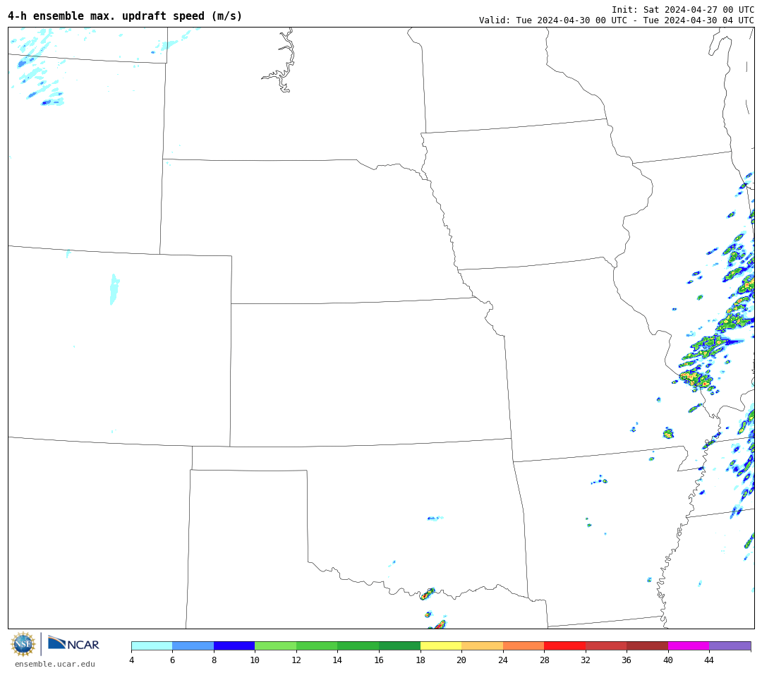Click the colorbar label '32'

(586, 660)
